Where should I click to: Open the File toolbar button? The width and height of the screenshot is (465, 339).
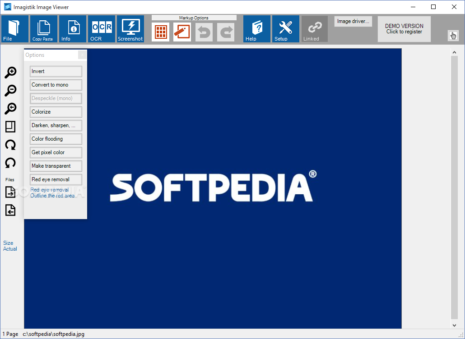(15, 29)
